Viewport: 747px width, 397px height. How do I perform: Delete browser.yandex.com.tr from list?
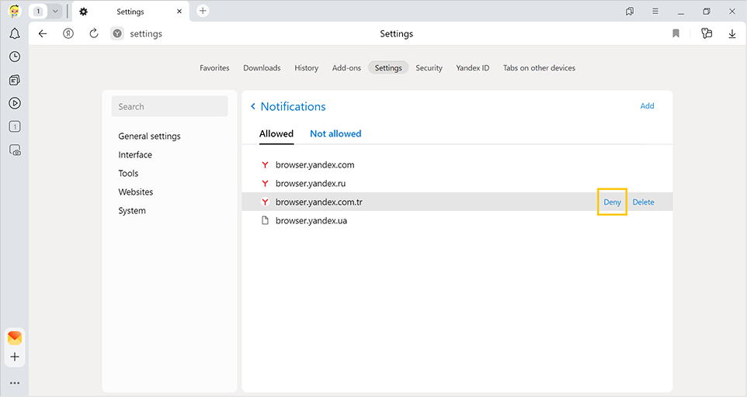pos(643,202)
